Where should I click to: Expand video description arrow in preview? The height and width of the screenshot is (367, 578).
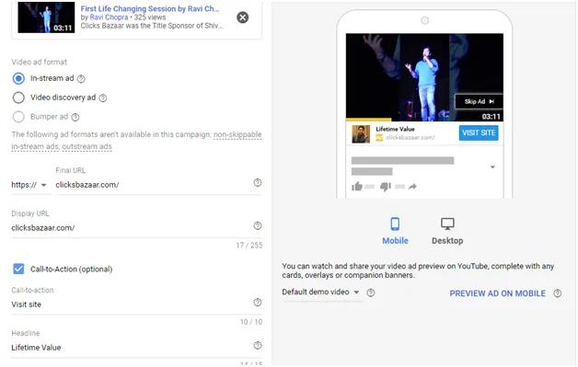coord(492,166)
